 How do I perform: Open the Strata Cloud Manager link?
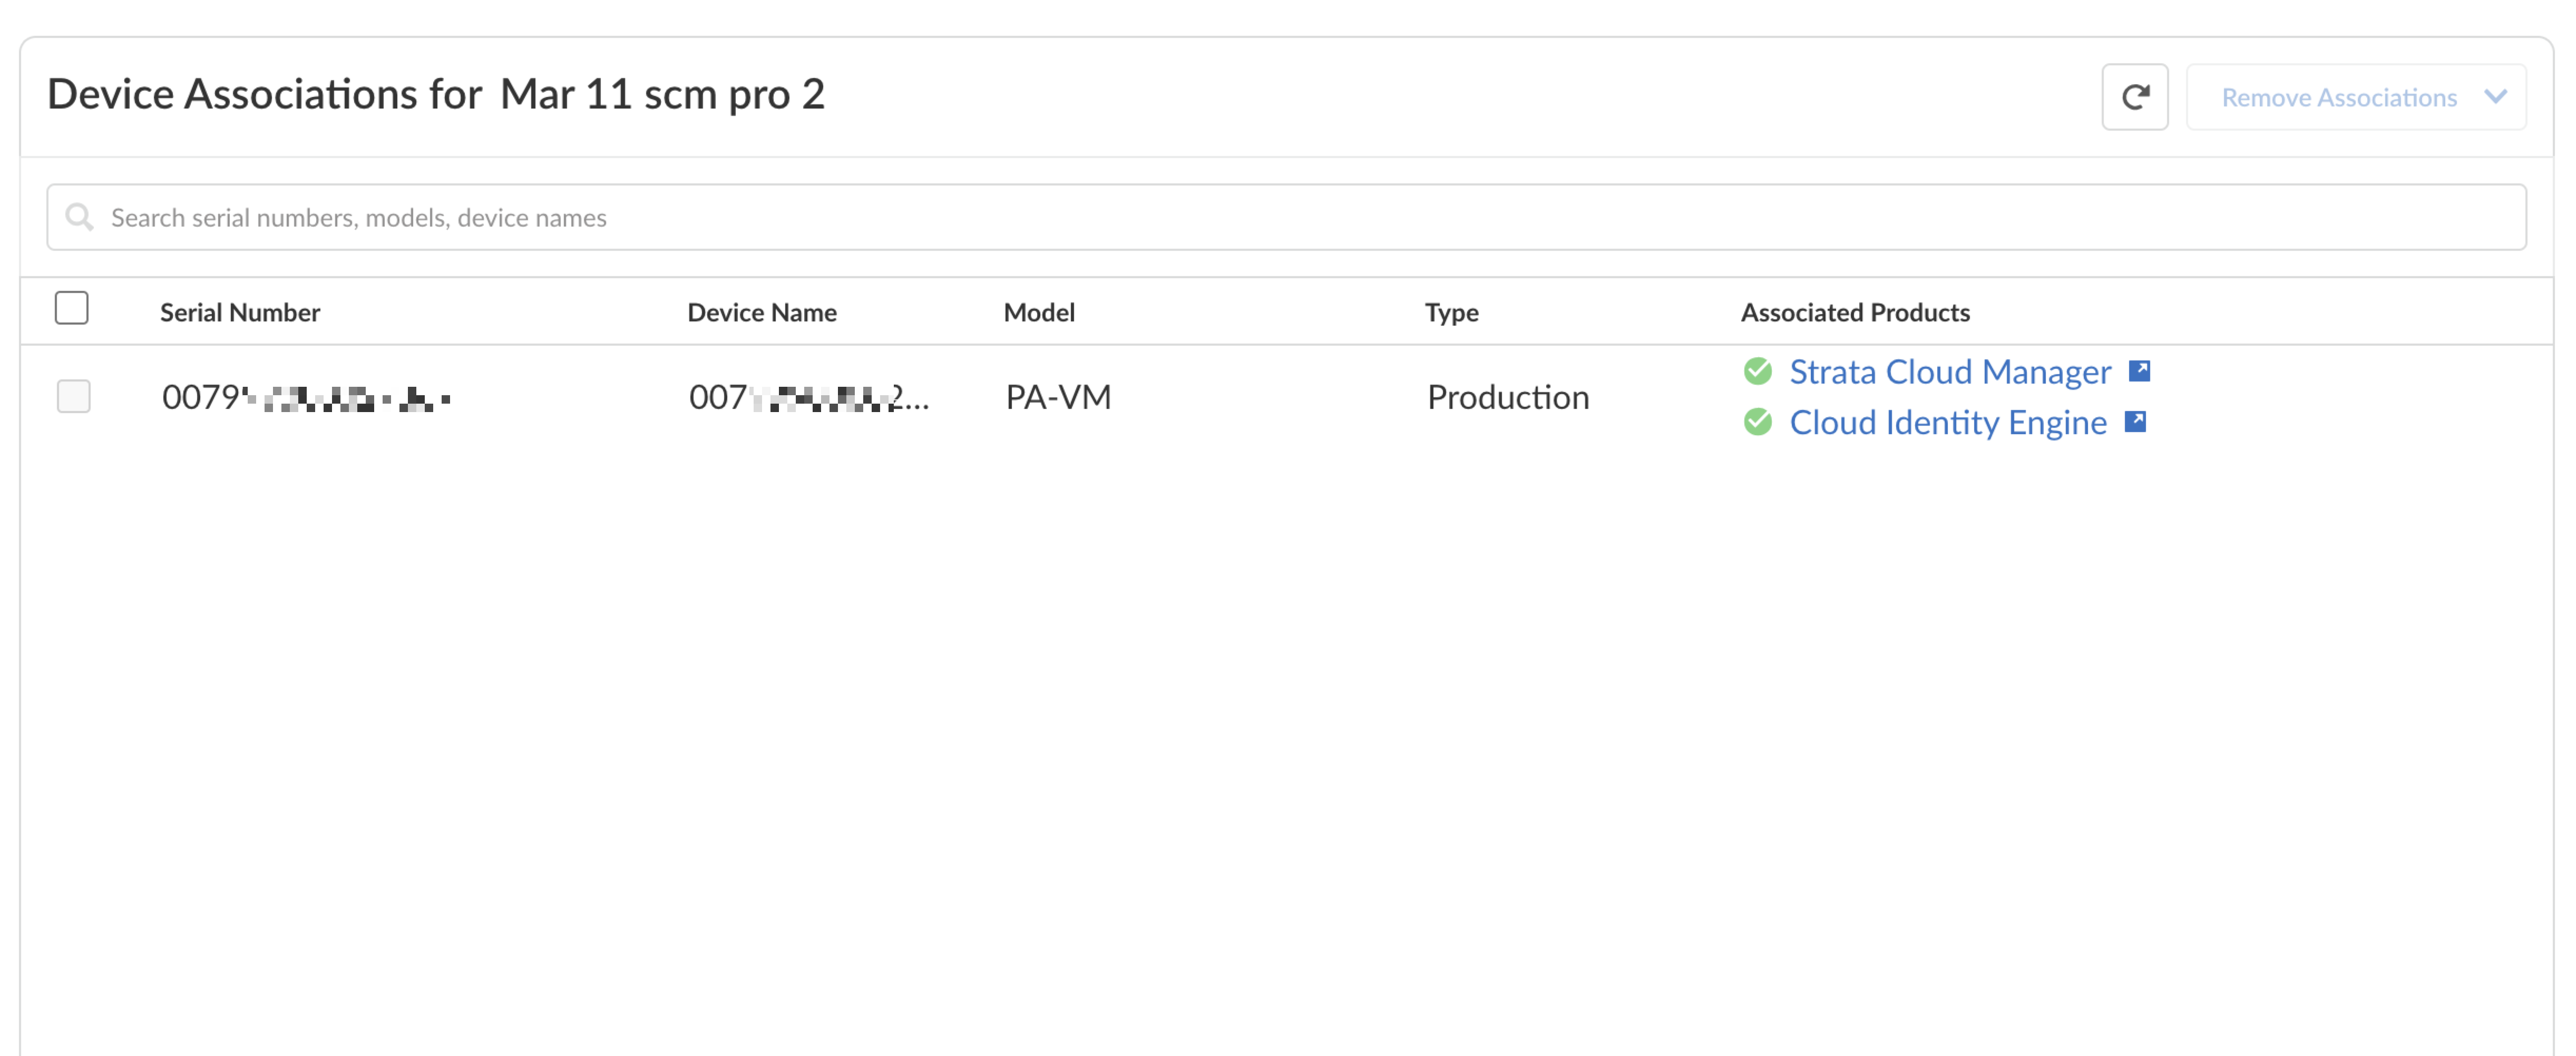(x=1949, y=372)
